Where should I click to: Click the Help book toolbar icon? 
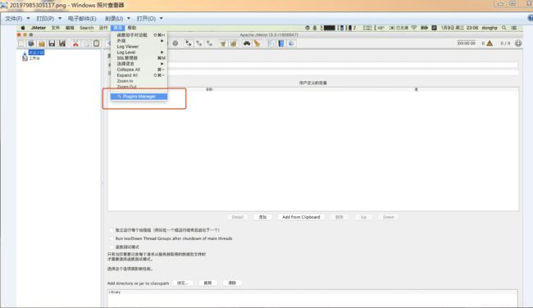click(x=281, y=43)
